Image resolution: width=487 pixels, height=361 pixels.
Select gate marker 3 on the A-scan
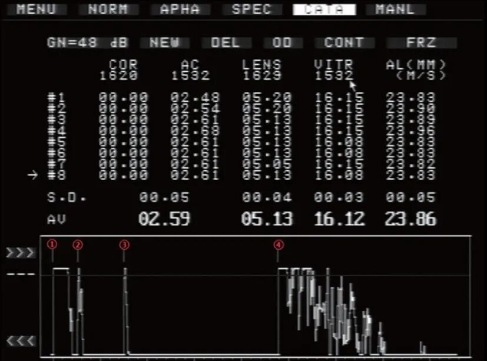[124, 245]
